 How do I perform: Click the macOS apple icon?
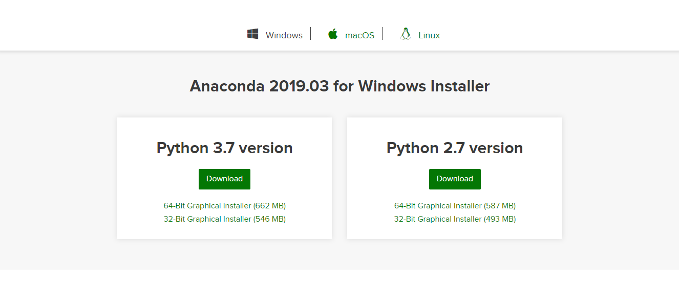tap(333, 34)
